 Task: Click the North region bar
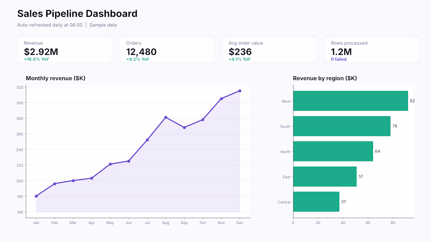pos(333,151)
